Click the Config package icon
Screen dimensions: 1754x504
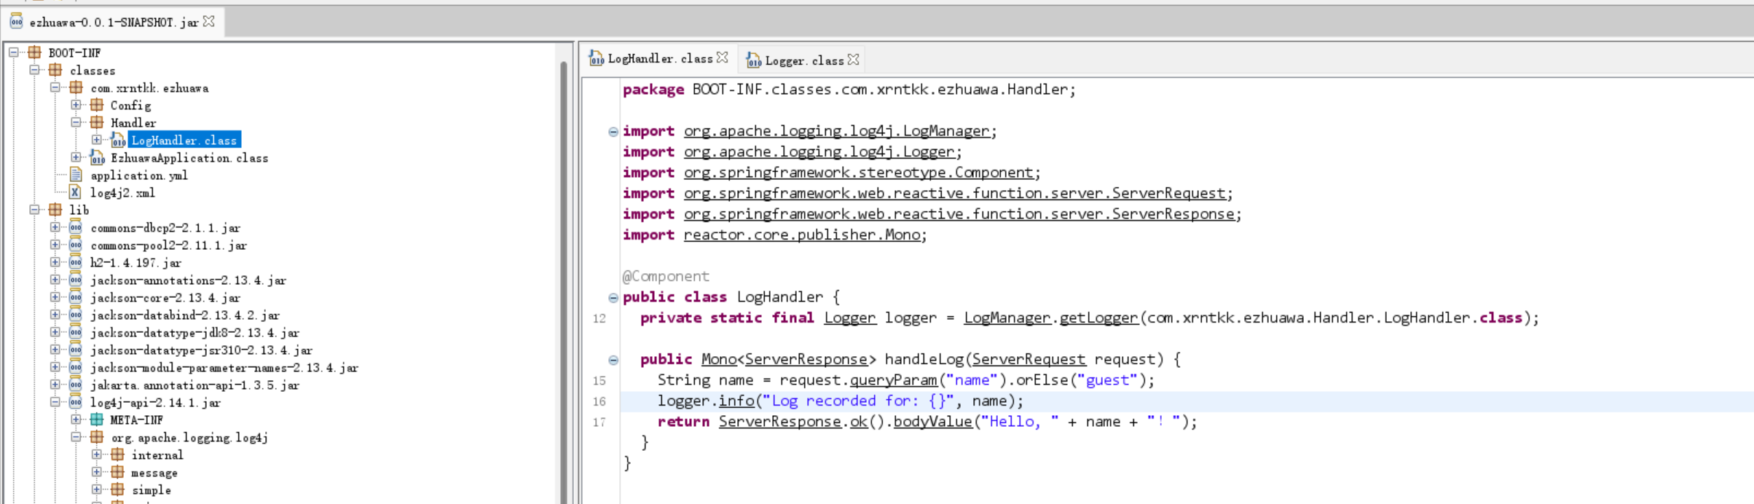pyautogui.click(x=97, y=105)
